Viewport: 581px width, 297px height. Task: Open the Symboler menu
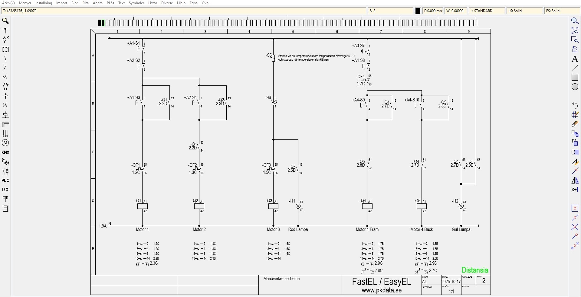pyautogui.click(x=136, y=3)
